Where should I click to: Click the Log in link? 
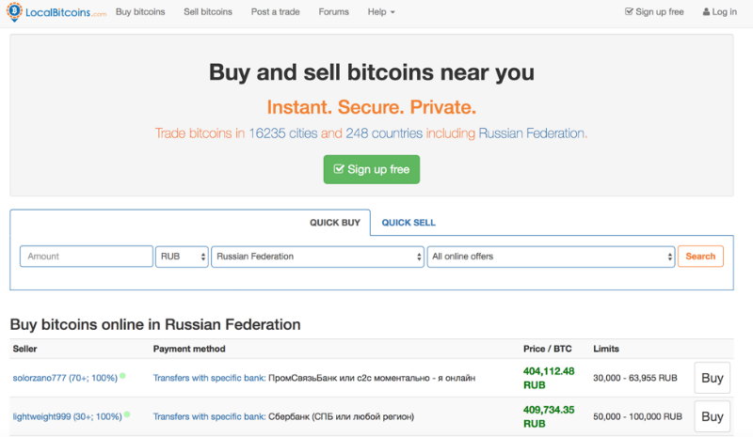point(719,12)
